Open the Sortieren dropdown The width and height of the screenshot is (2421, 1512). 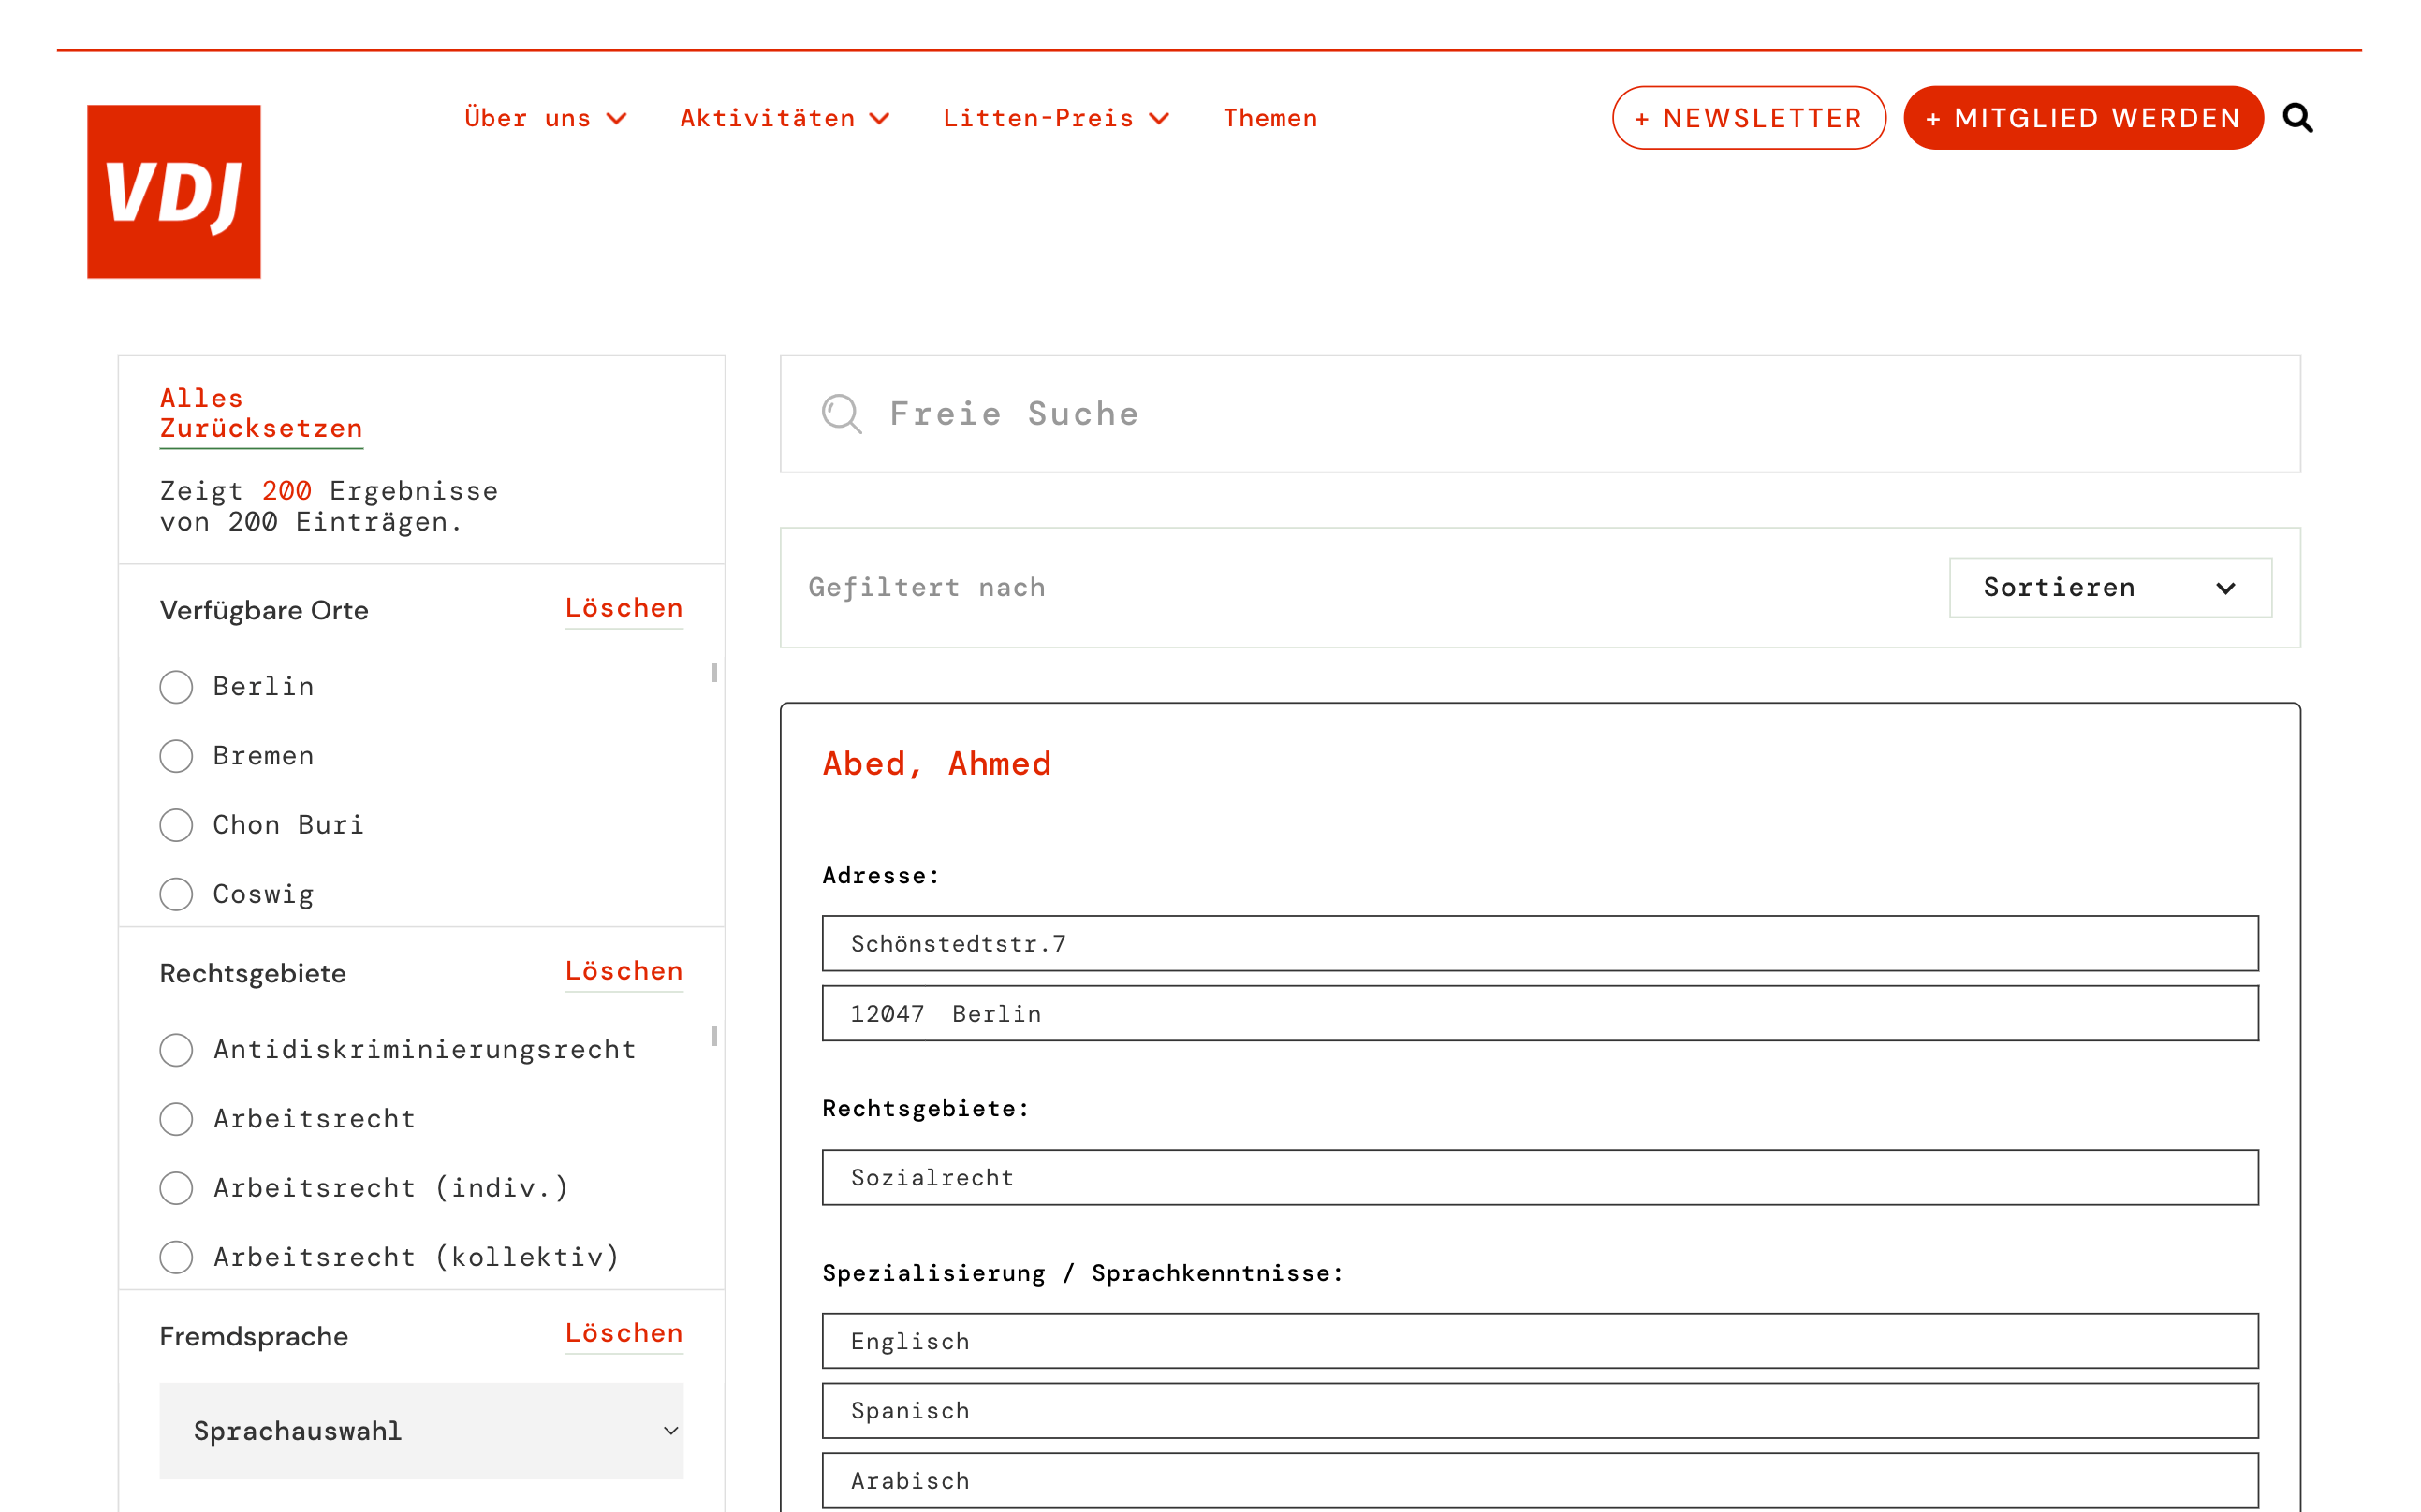point(2109,588)
